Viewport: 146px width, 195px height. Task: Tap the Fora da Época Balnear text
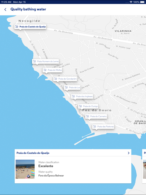pyautogui.click(x=51, y=176)
